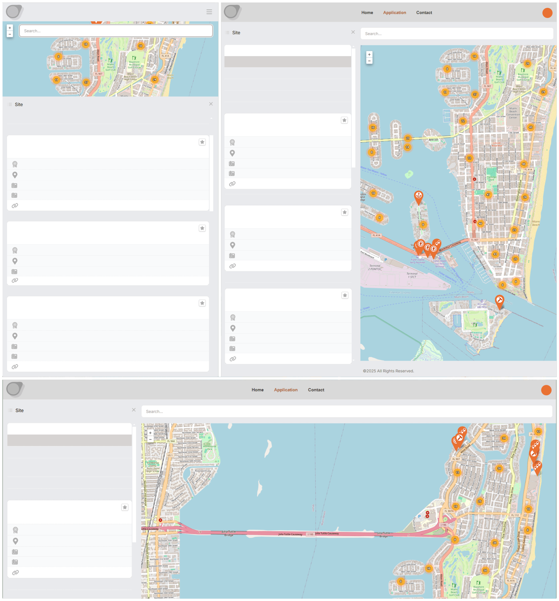Click Site list icon in top-right desktop view
This screenshot has height=601, width=559.
tap(227, 33)
